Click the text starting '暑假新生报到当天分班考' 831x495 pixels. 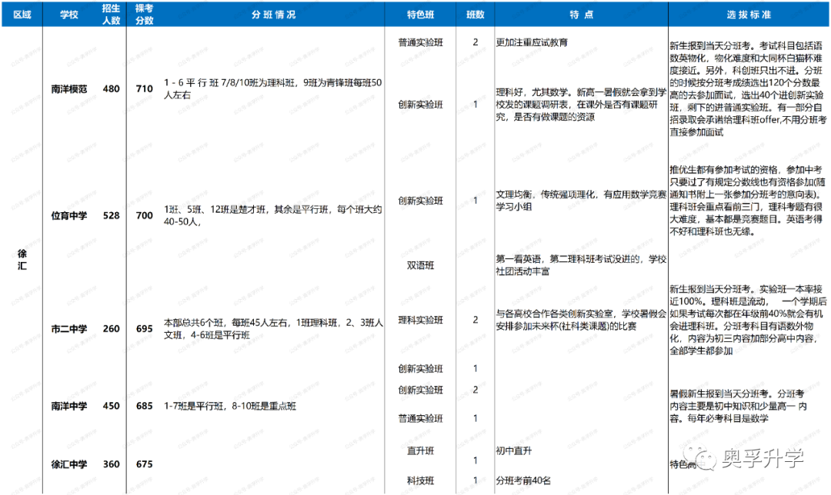coord(738,406)
